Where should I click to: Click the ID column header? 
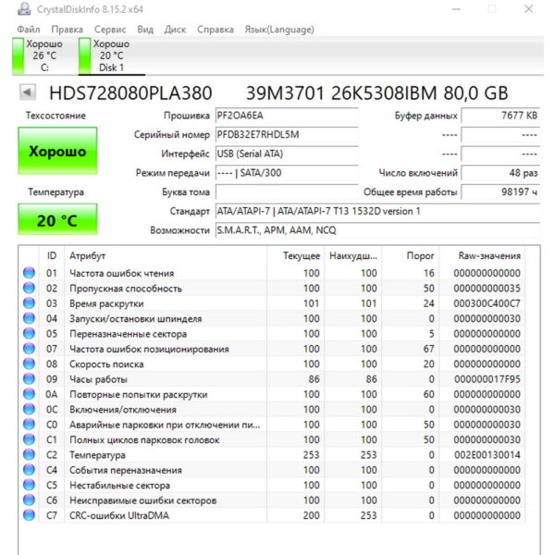[52, 255]
